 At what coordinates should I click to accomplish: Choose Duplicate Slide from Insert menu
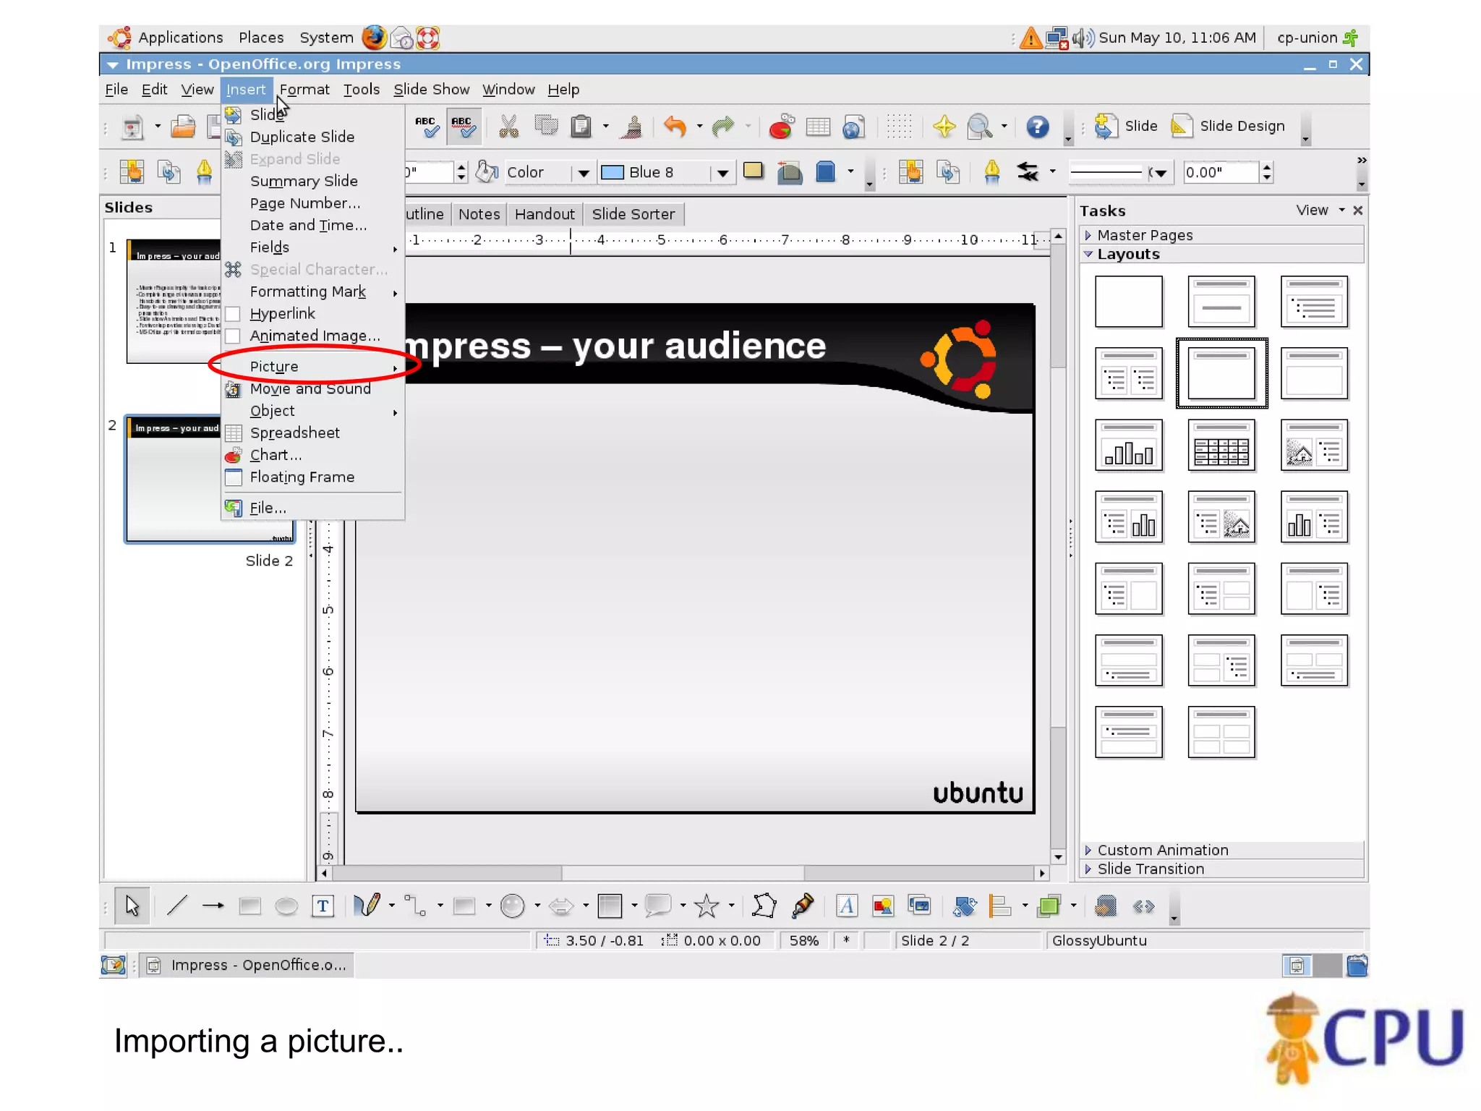(312, 137)
